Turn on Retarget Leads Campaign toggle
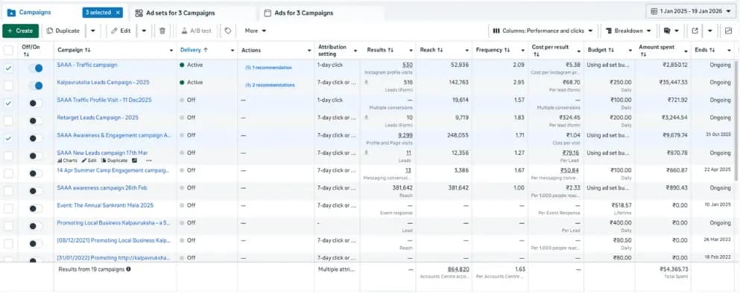The image size is (740, 293). [x=35, y=121]
